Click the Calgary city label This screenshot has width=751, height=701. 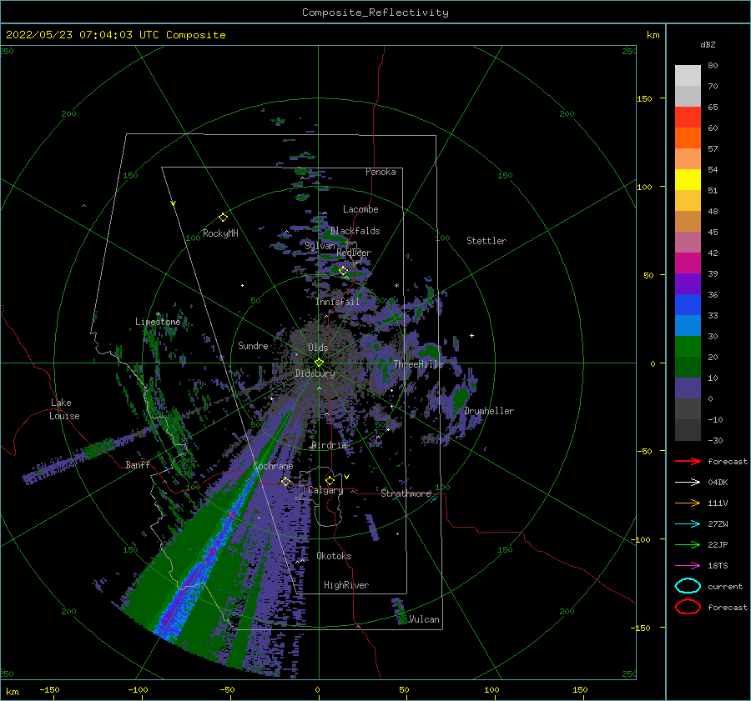[325, 490]
